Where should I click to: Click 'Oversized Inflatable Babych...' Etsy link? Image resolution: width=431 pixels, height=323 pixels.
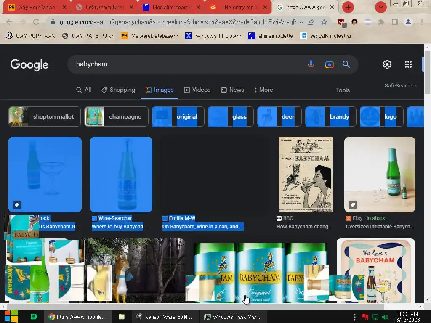(380, 227)
